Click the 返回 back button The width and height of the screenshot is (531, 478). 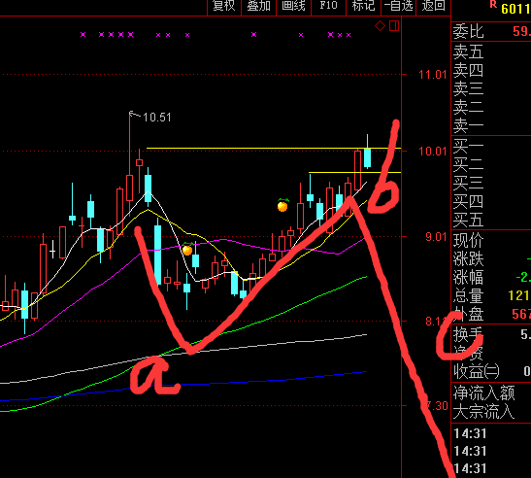[x=433, y=7]
